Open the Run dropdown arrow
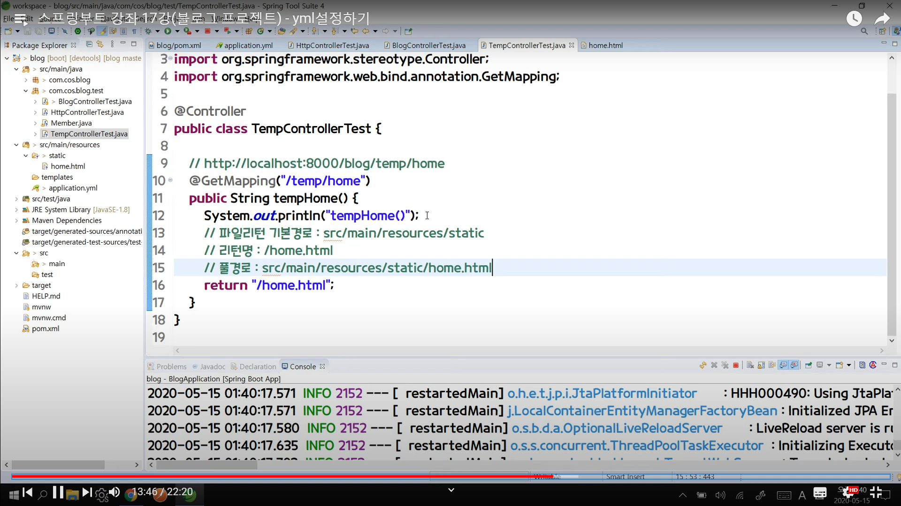Screen dimensions: 901x506 tap(177, 31)
